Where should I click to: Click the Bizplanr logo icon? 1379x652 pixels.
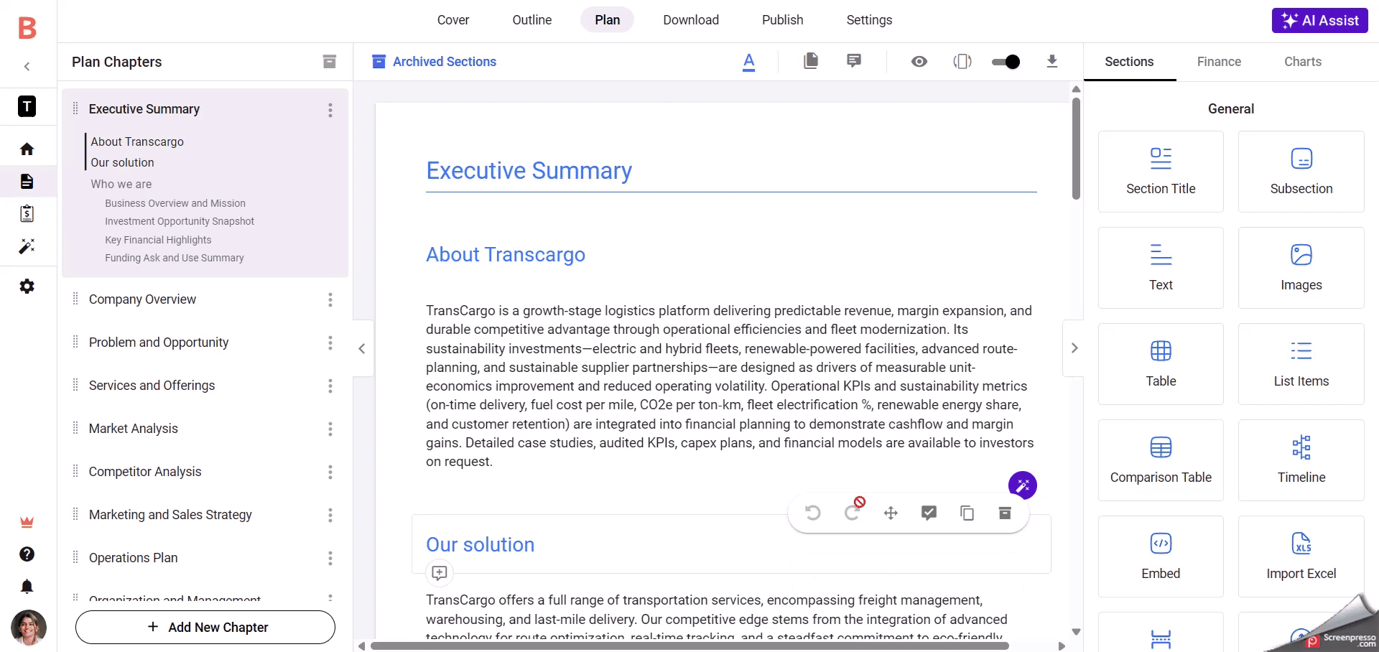tap(27, 28)
